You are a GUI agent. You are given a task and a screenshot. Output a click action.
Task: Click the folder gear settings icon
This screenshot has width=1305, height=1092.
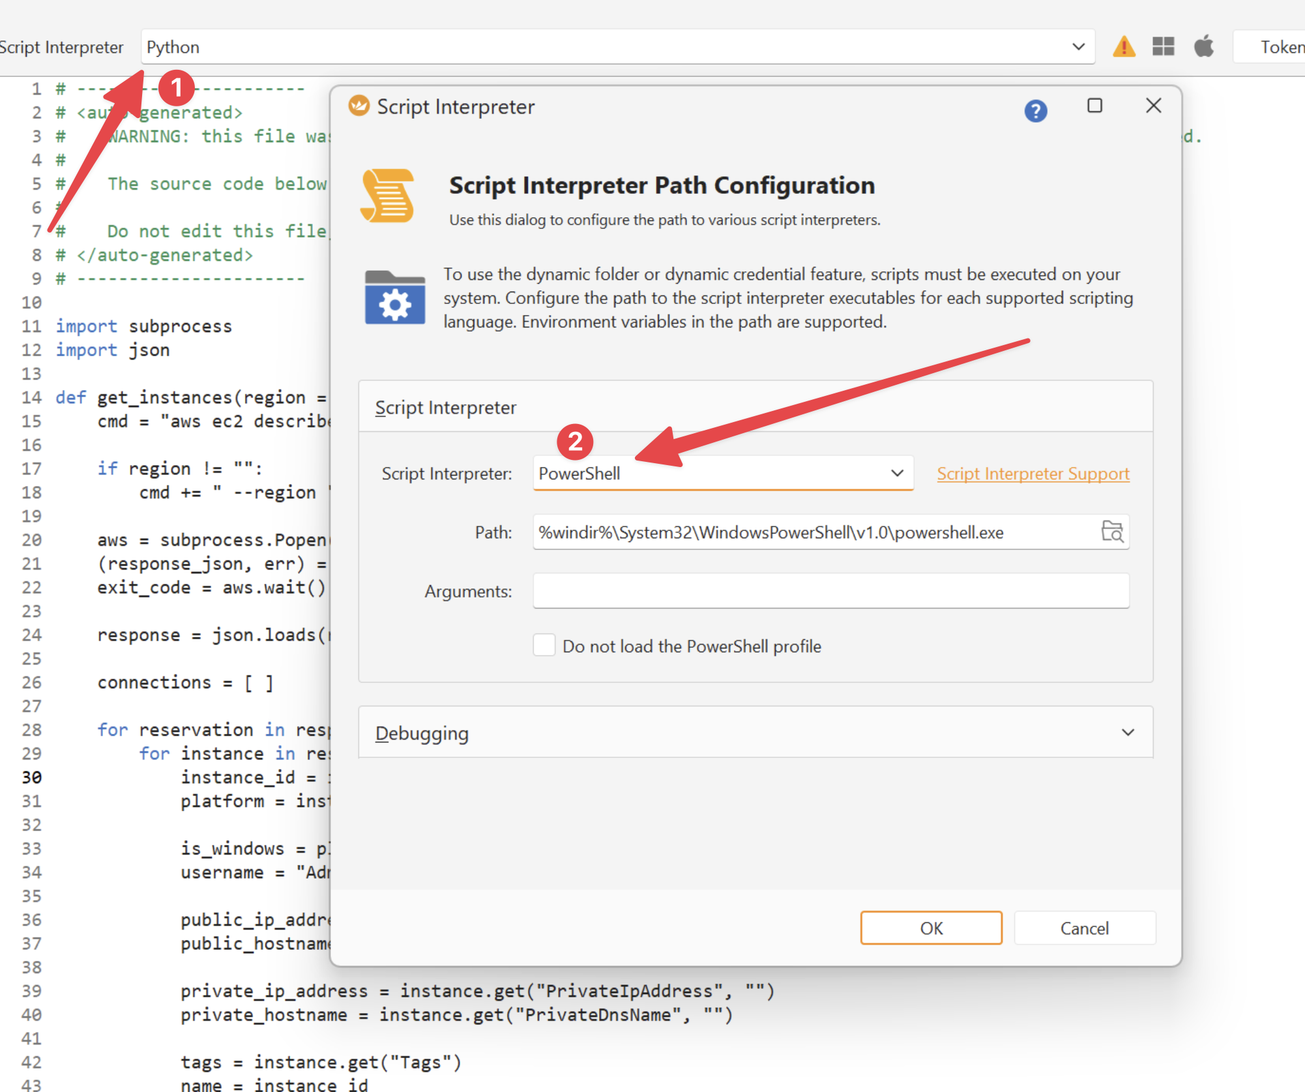coord(395,297)
